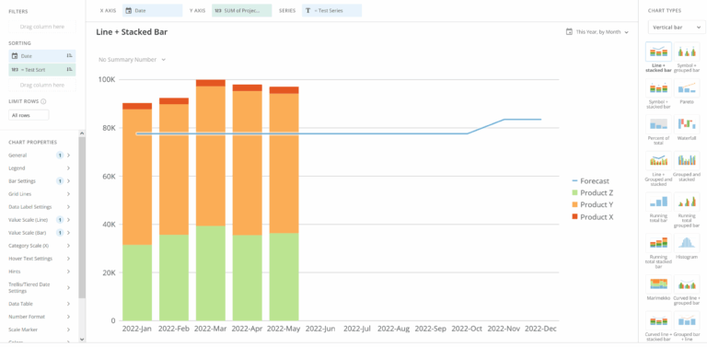Pick Curved line + stacked bar icon

(658, 321)
